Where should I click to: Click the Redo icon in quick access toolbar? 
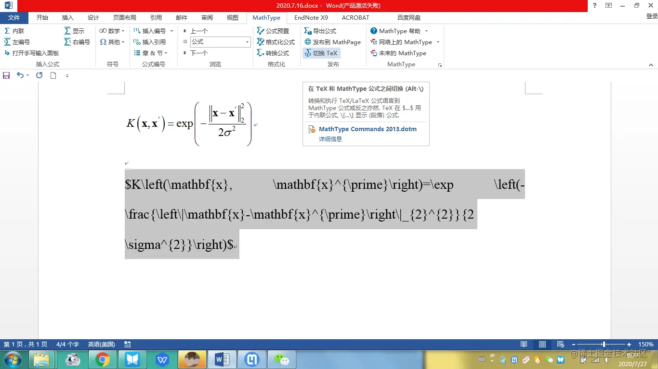point(39,75)
